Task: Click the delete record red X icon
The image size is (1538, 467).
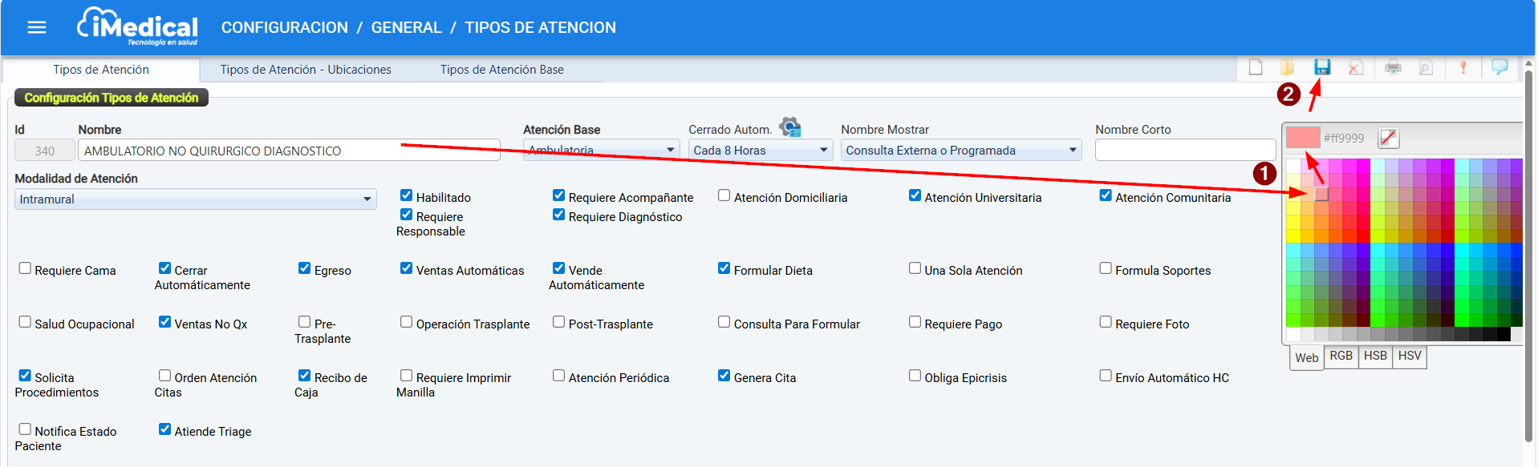Action: 1356,67
